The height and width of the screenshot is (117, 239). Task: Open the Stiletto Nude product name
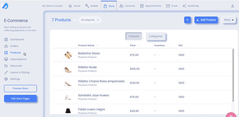(x=87, y=67)
